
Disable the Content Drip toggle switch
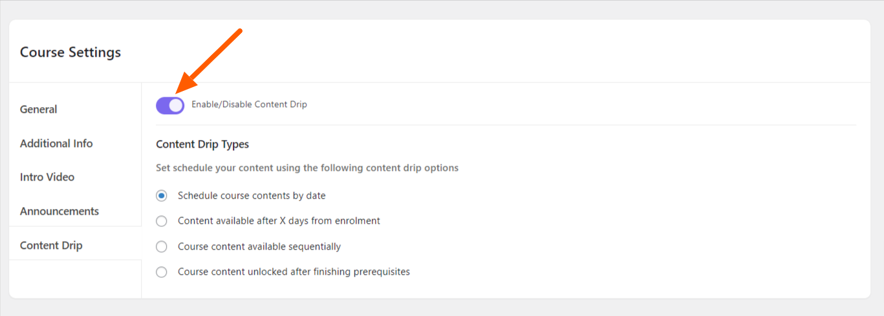(170, 105)
